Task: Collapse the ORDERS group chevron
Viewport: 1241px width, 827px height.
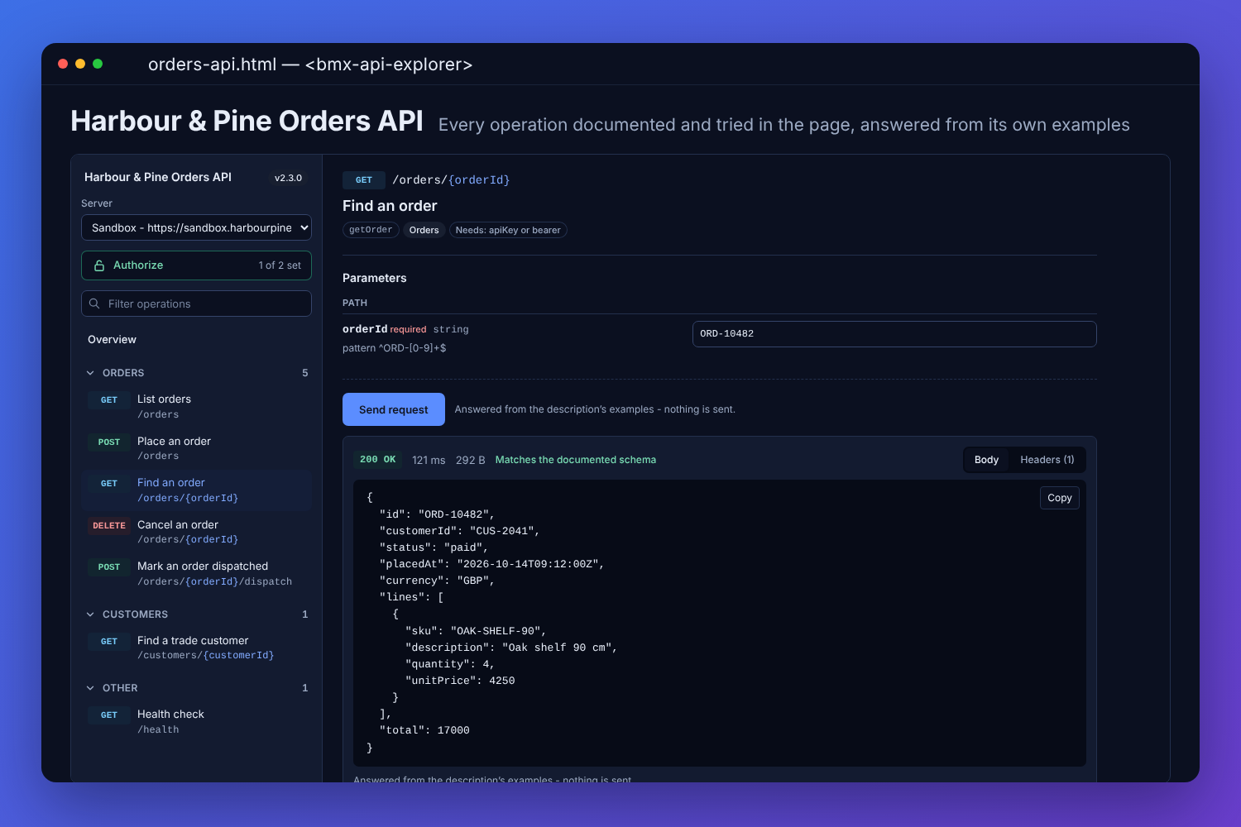Action: pos(90,373)
